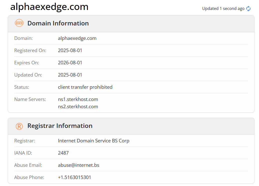The width and height of the screenshot is (259, 186).
Task: Click the abuse phone number +1.5163015301
Action: [74, 177]
